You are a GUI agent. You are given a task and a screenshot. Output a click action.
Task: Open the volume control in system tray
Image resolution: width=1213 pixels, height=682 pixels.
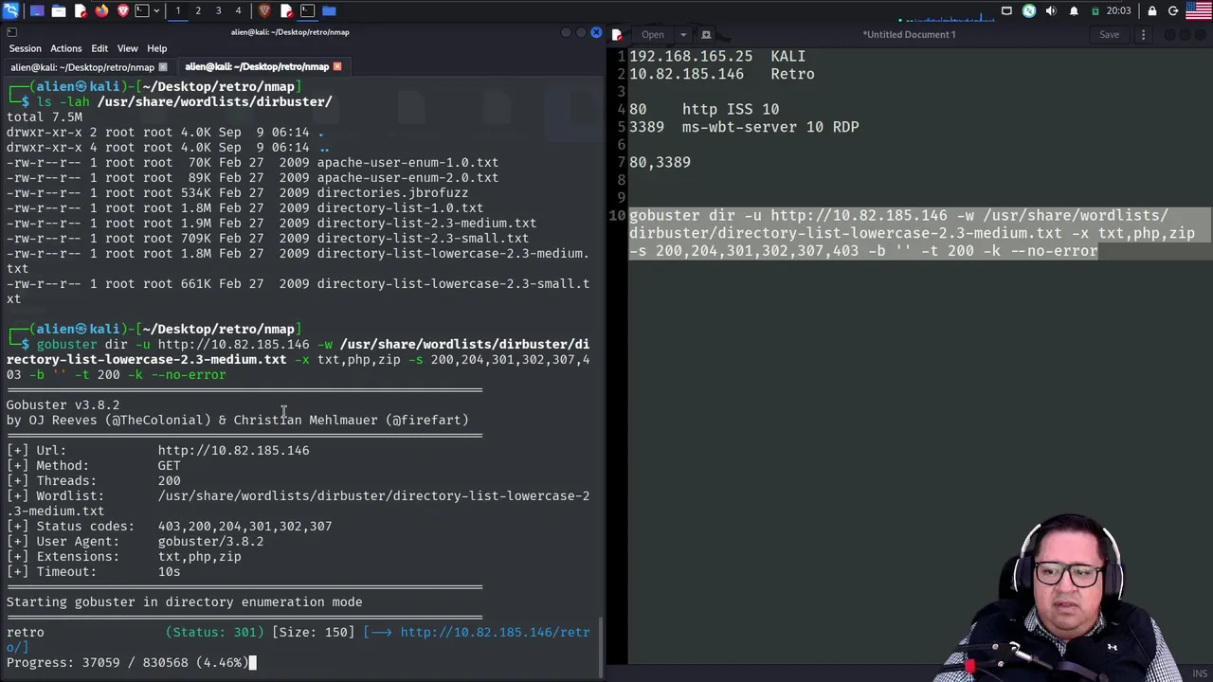pos(1051,10)
